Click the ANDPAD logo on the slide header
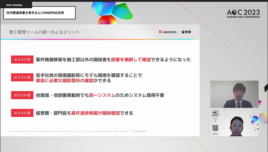268x152 pixels. click(168, 32)
